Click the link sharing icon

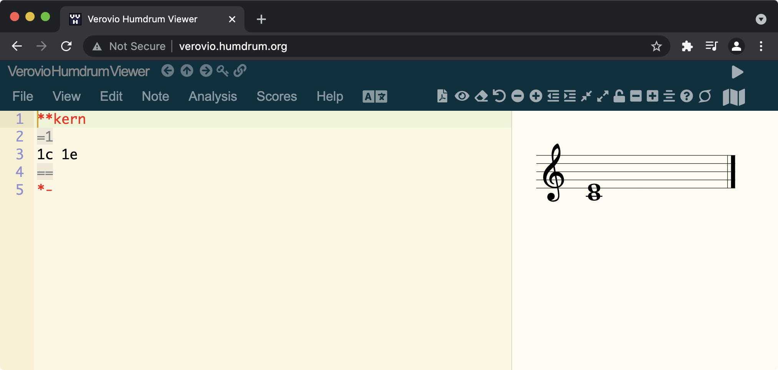coord(240,71)
